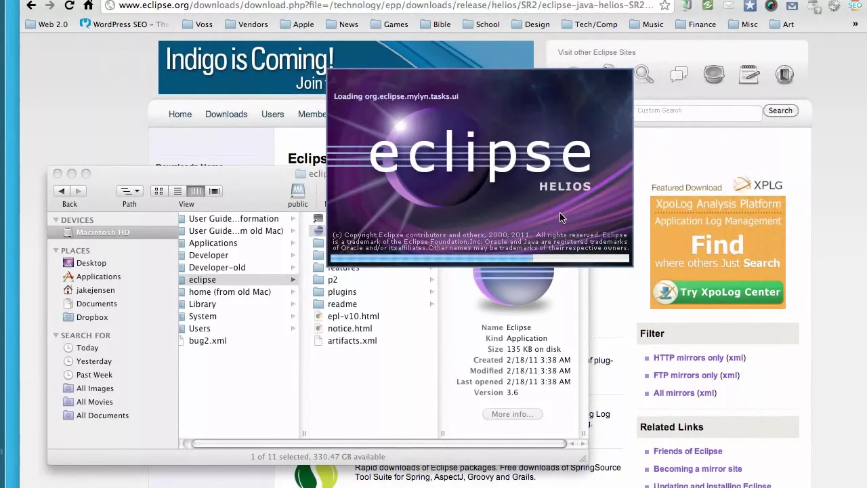Open Becoming a mirror site link

click(698, 469)
